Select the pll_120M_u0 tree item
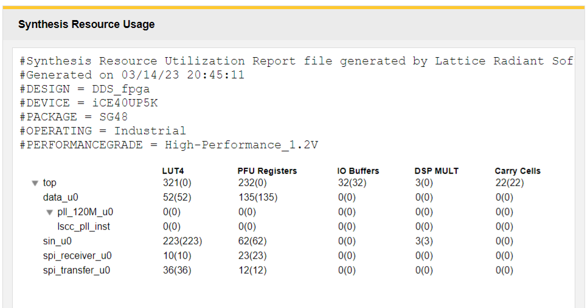The image size is (587, 308). pos(85,212)
